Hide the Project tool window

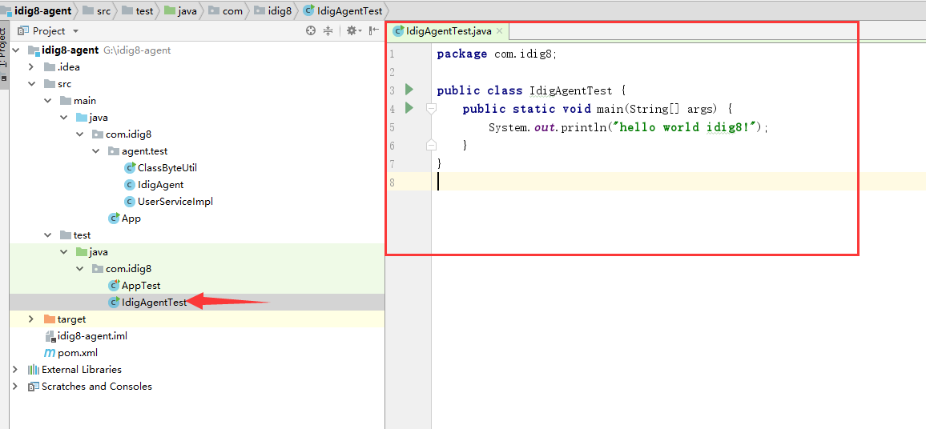pyautogui.click(x=374, y=30)
